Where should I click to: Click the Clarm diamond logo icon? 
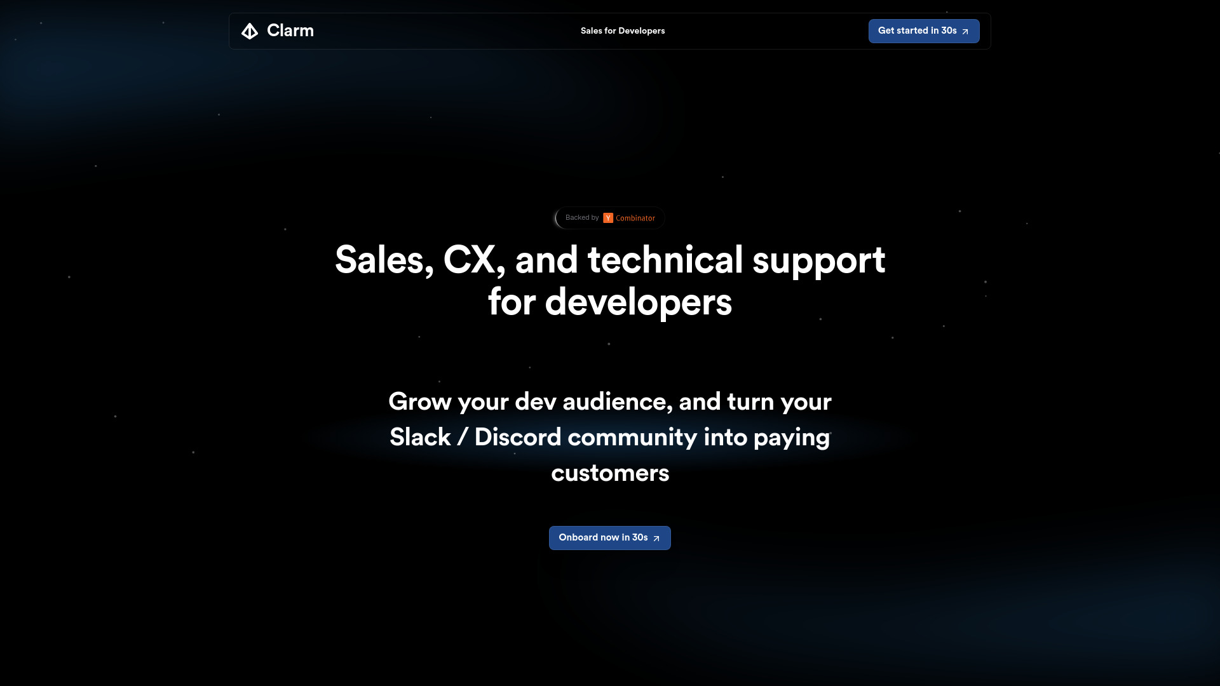click(250, 31)
